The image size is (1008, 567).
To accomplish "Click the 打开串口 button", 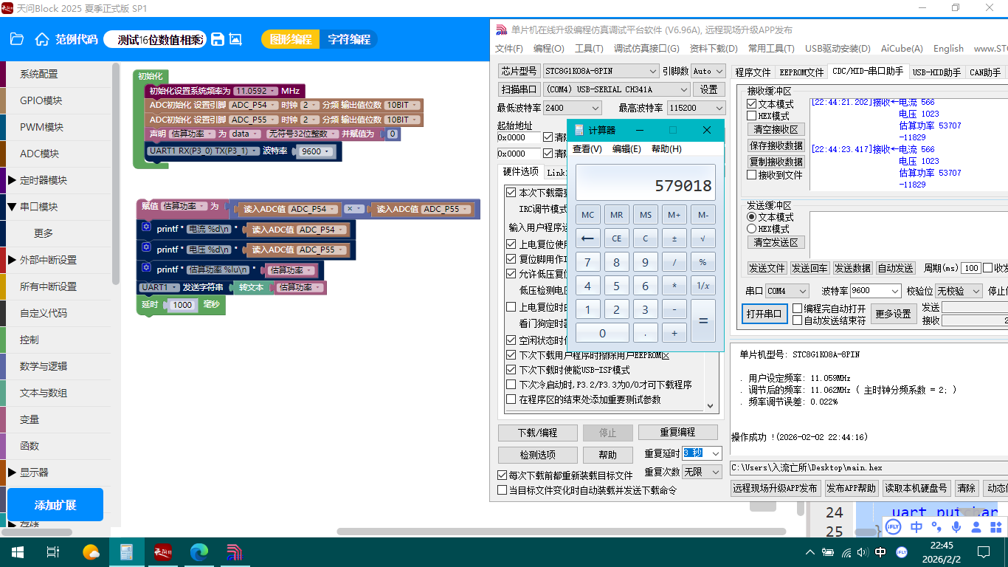I will point(763,314).
